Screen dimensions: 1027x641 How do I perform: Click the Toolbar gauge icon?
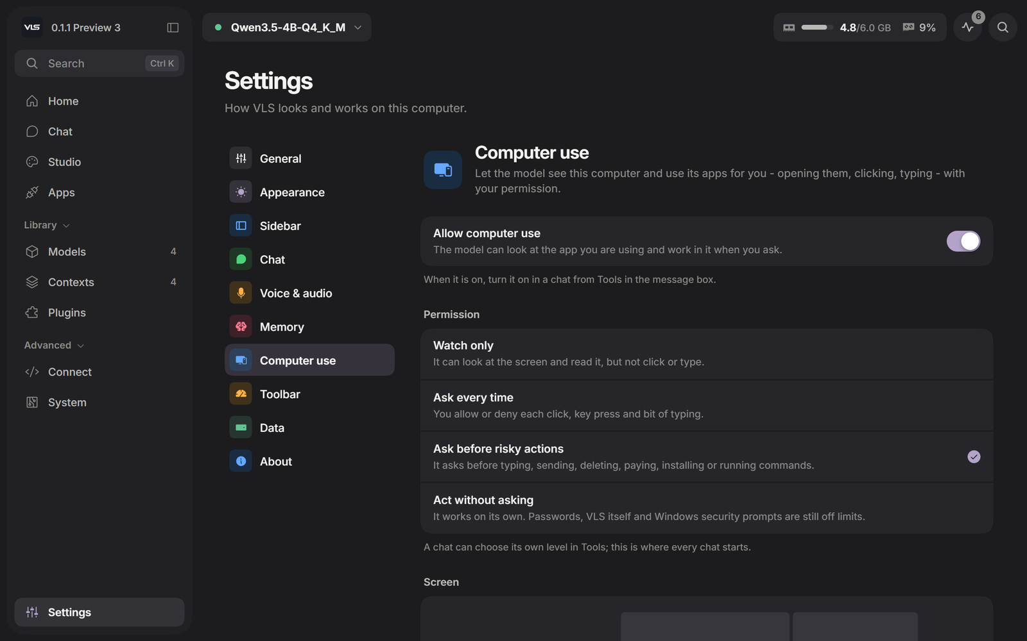[x=241, y=394]
